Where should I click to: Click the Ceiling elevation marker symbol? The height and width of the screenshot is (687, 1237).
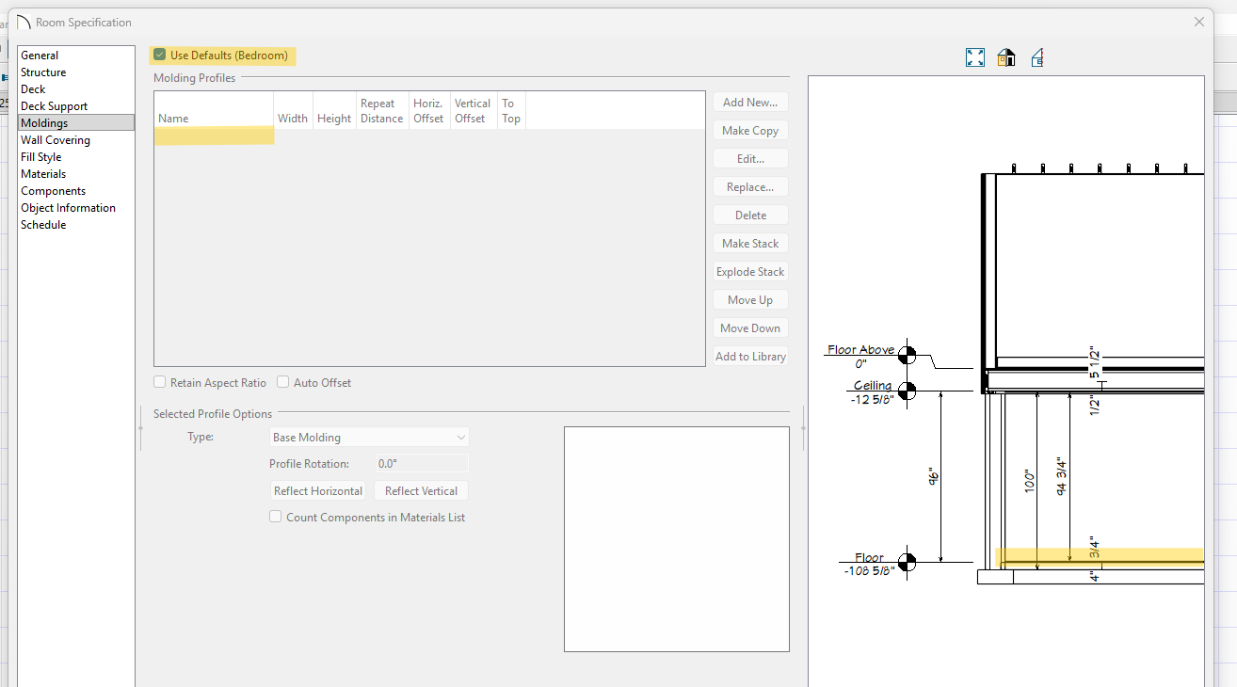click(907, 391)
